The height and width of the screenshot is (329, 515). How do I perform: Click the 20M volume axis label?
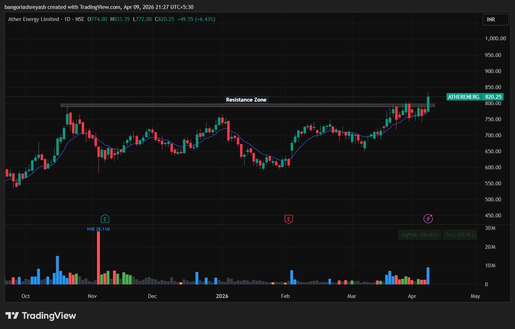pyautogui.click(x=491, y=247)
